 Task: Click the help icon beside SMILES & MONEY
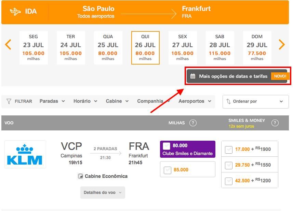(275, 123)
